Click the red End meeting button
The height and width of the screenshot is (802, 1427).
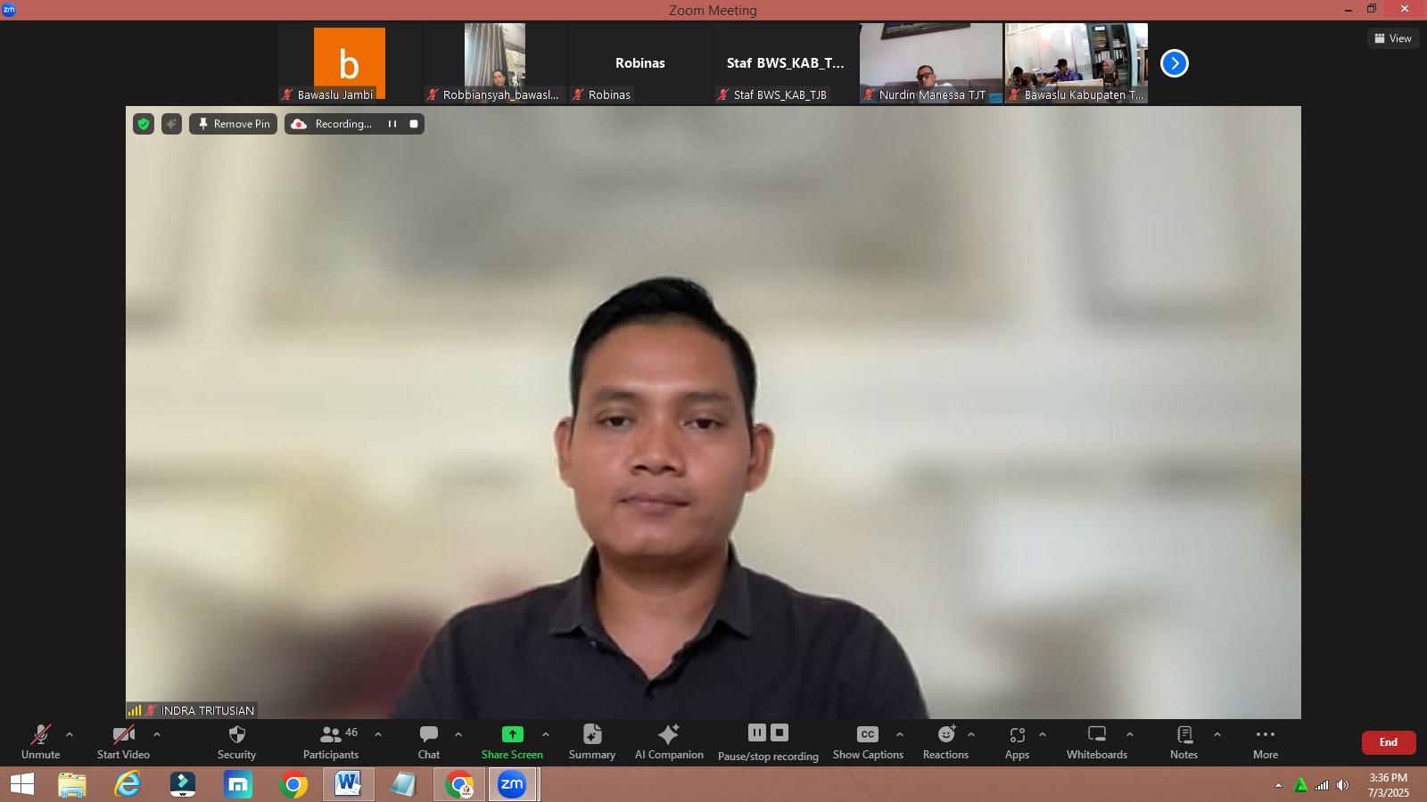tap(1388, 742)
